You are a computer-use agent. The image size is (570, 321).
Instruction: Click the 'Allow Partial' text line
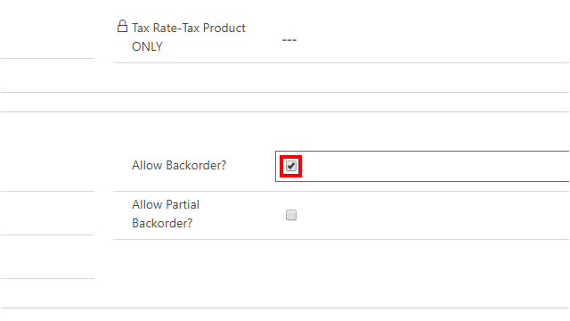tap(166, 204)
